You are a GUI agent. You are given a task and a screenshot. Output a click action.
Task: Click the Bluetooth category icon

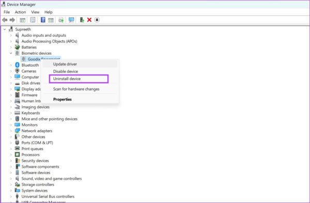pyautogui.click(x=17, y=65)
